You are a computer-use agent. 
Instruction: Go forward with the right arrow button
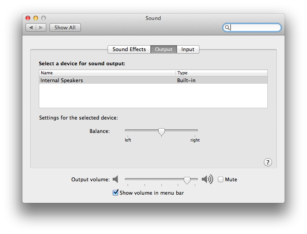point(41,28)
